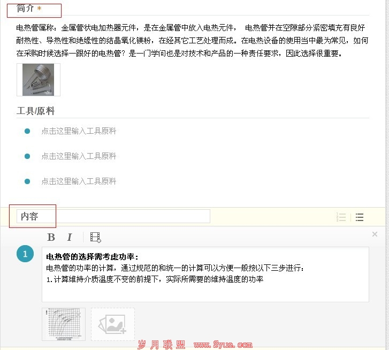The height and width of the screenshot is (350, 389).
Task: Select the step 1 number circle
Action: pyautogui.click(x=25, y=254)
